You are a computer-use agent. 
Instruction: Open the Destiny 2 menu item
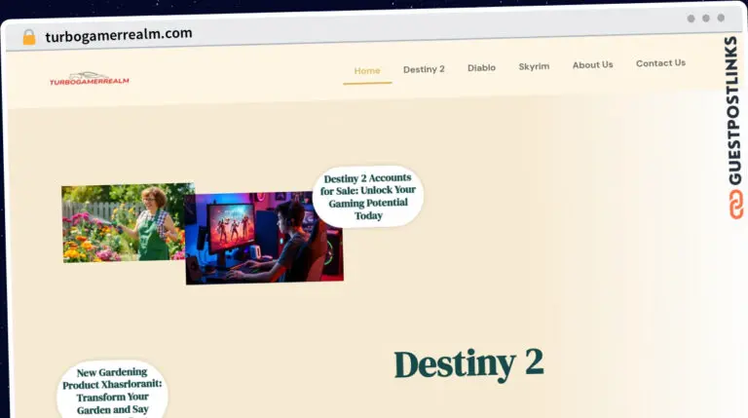pyautogui.click(x=424, y=69)
